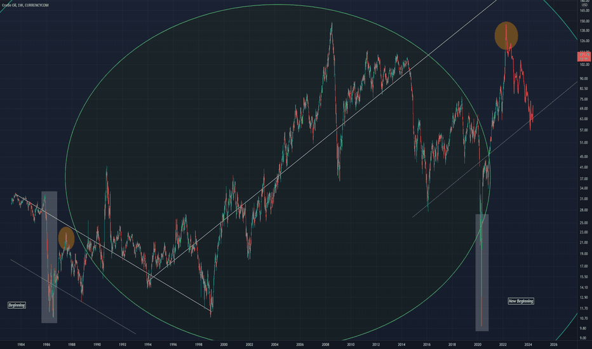Click the 10.70 price level on the axis
Screen dimensions: 592x349
click(584, 319)
